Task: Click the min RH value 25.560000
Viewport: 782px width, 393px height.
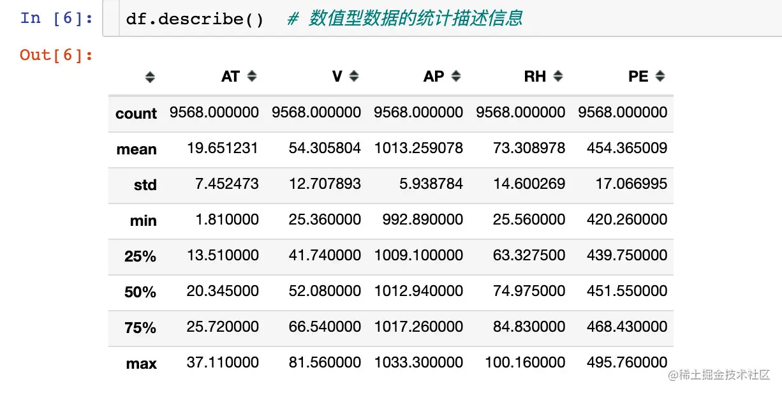Action: [529, 219]
